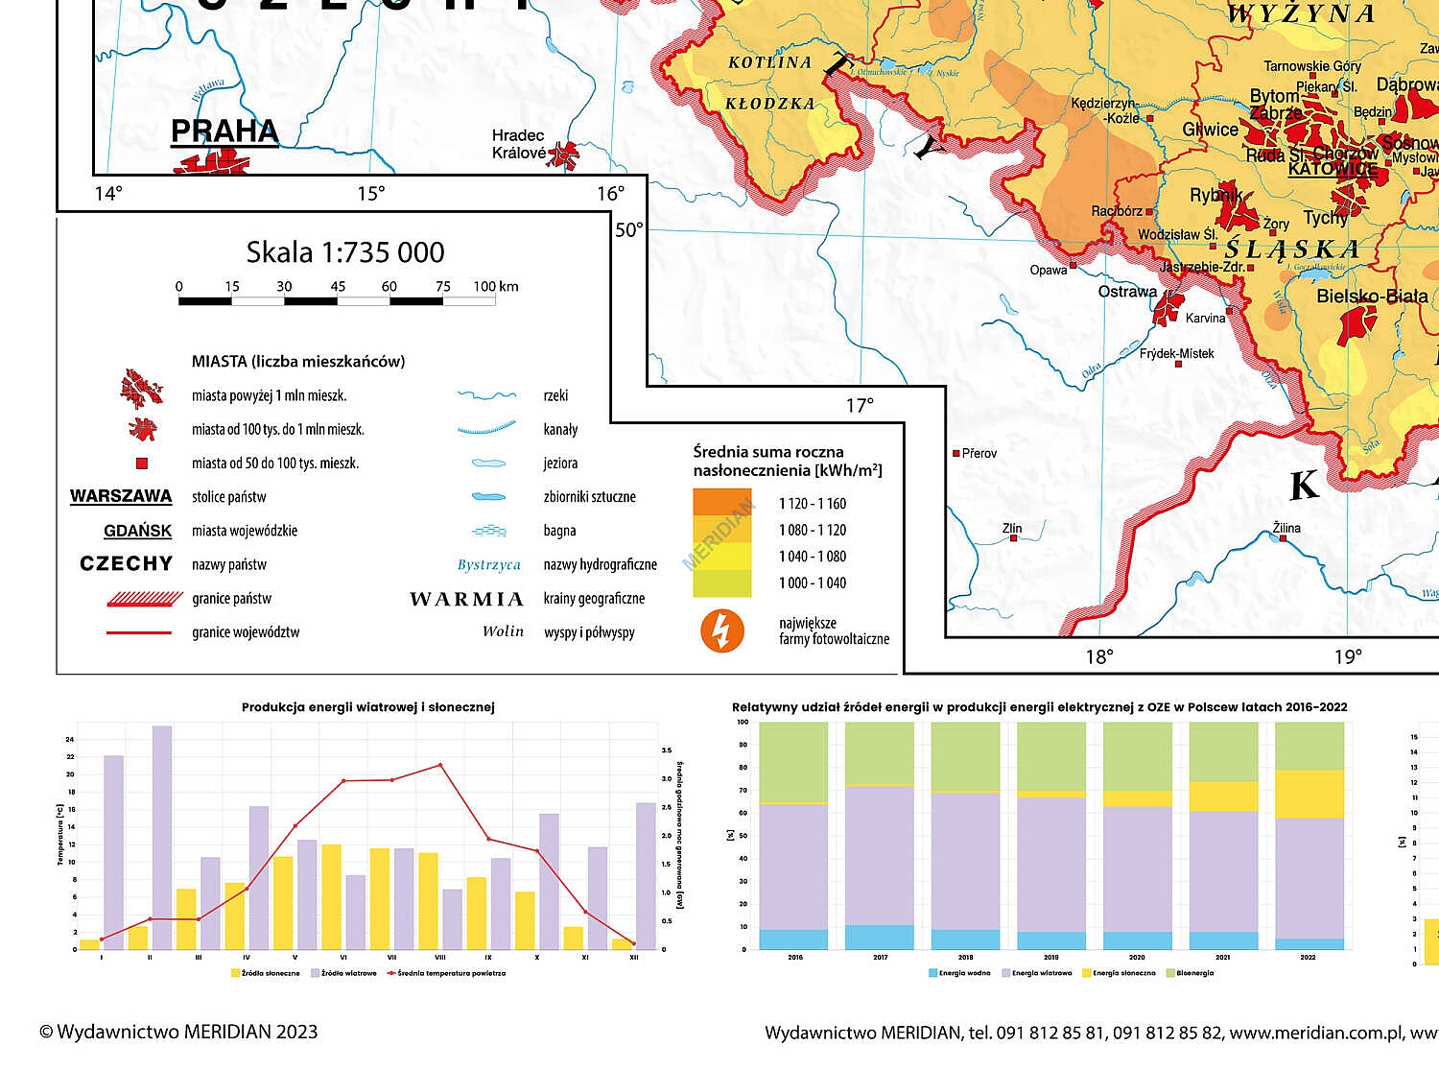
Task: Click the hatched red 'granice państw' symbol
Action: click(x=144, y=599)
